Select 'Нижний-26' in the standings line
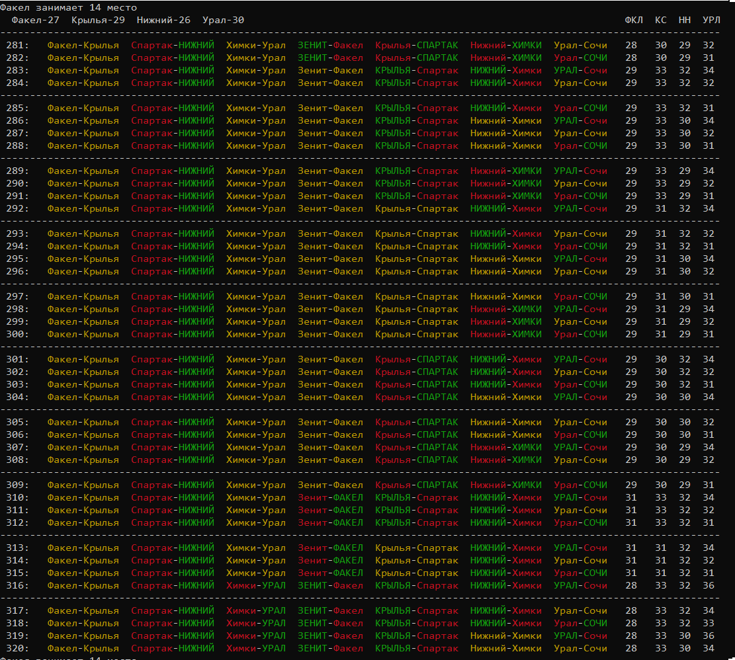Screen dimensions: 735x660 163,20
